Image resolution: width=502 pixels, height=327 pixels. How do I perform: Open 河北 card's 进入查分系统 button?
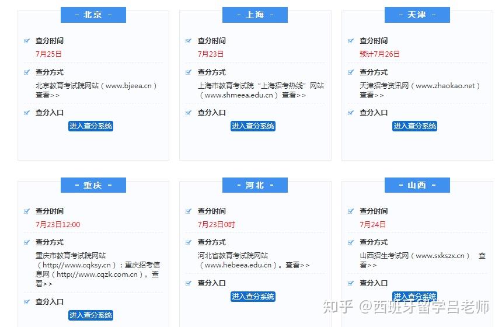tap(253, 297)
